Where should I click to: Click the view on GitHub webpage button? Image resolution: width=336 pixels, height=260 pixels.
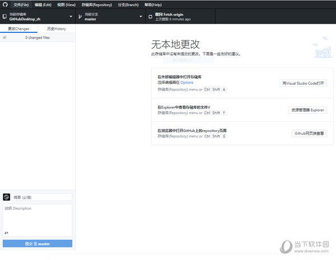point(309,133)
